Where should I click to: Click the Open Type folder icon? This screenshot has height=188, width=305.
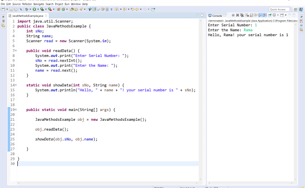pos(72,9)
